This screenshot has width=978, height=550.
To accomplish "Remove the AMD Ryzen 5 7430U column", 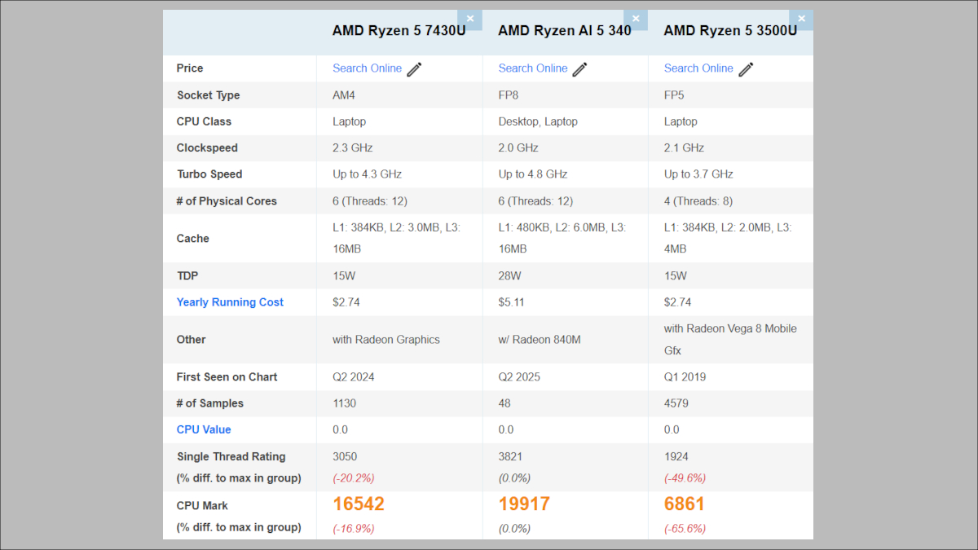I will coord(469,20).
